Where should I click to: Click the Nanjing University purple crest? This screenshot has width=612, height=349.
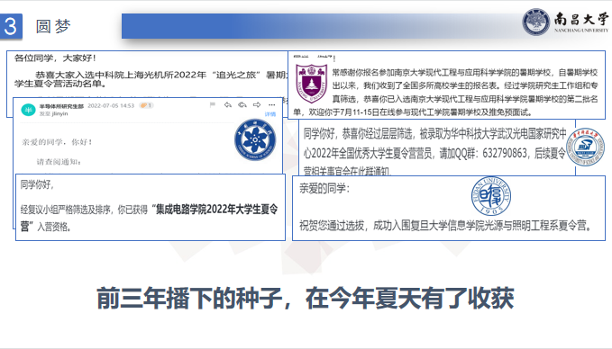(x=311, y=84)
